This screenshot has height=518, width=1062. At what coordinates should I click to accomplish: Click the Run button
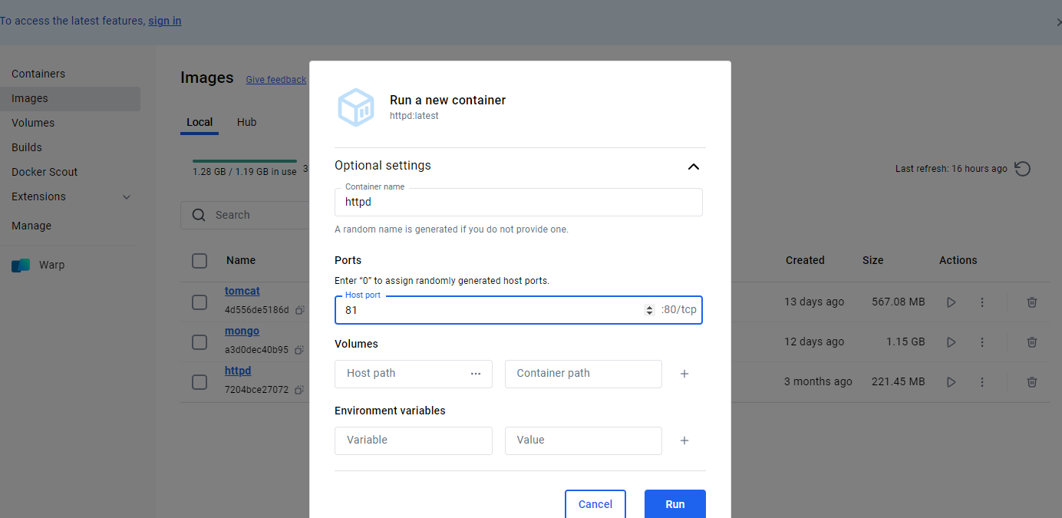tap(675, 504)
